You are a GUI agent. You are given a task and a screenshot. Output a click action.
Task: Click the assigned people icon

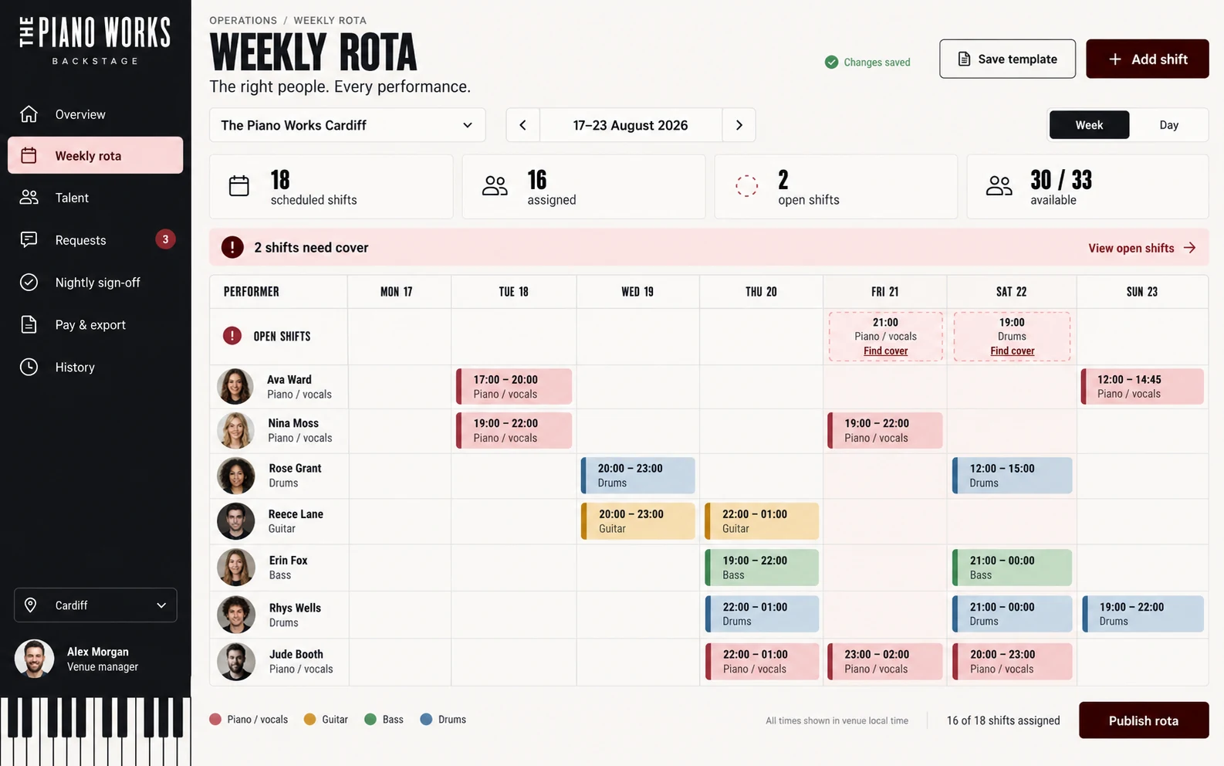pos(495,186)
